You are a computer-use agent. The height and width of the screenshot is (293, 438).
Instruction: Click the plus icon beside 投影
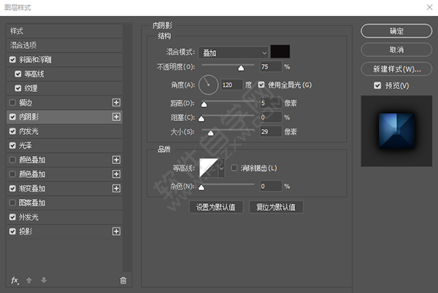coord(115,231)
